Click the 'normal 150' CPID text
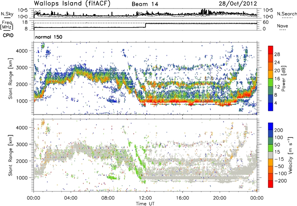 point(49,37)
